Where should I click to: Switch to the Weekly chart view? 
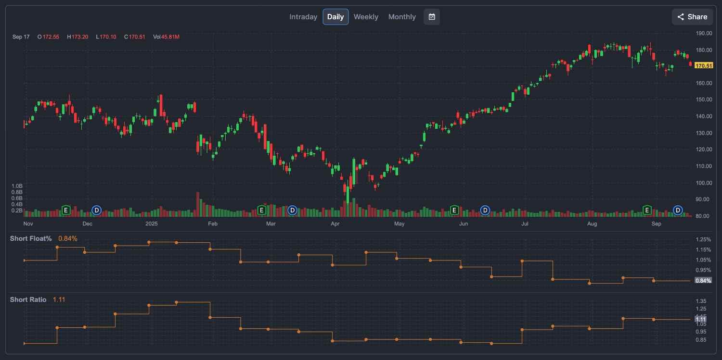point(366,16)
